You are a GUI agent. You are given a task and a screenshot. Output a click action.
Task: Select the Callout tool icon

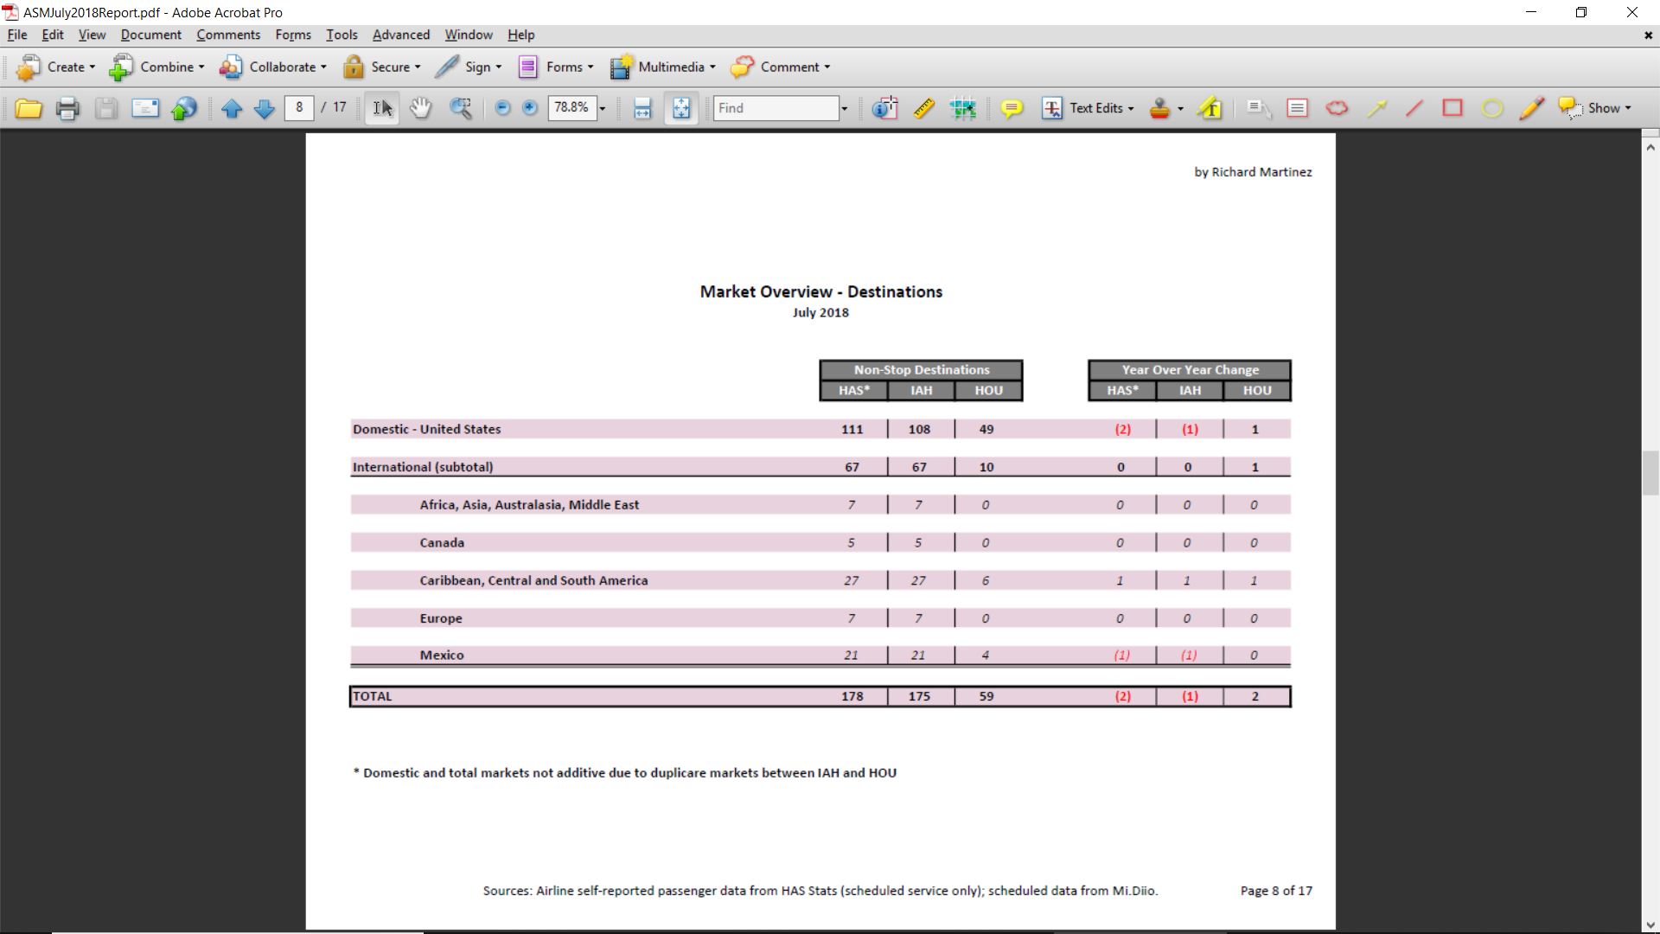pyautogui.click(x=1259, y=108)
